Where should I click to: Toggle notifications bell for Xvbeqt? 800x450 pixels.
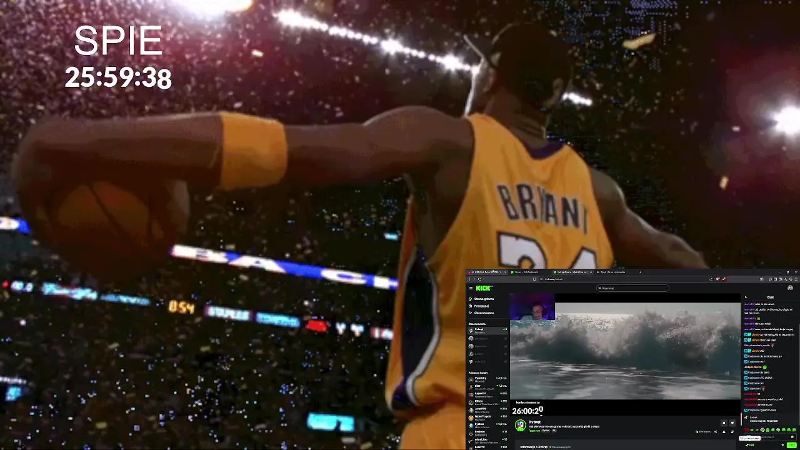[724, 423]
